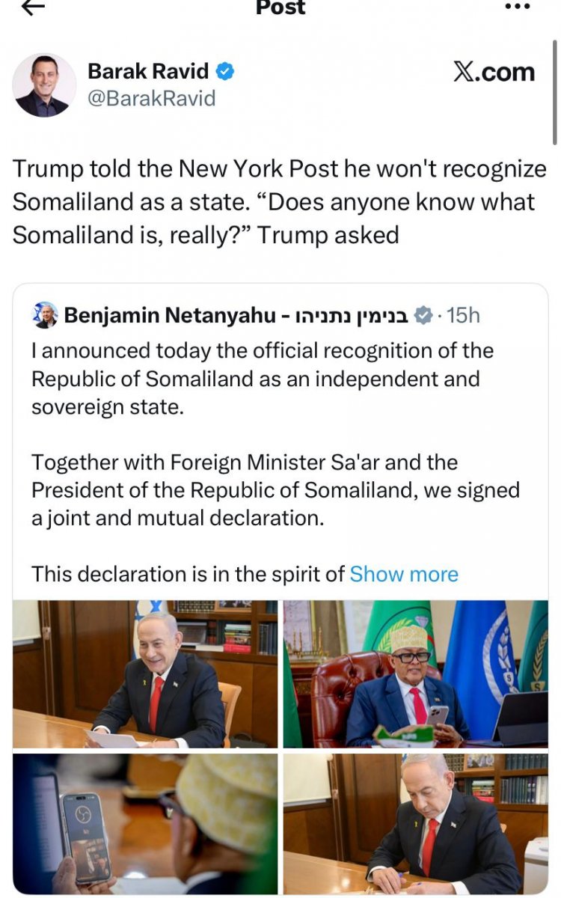Tap the back arrow
The width and height of the screenshot is (561, 898).
pyautogui.click(x=34, y=7)
